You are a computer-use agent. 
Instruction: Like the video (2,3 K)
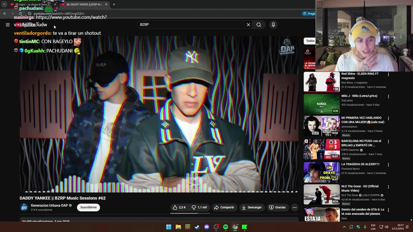(x=179, y=208)
